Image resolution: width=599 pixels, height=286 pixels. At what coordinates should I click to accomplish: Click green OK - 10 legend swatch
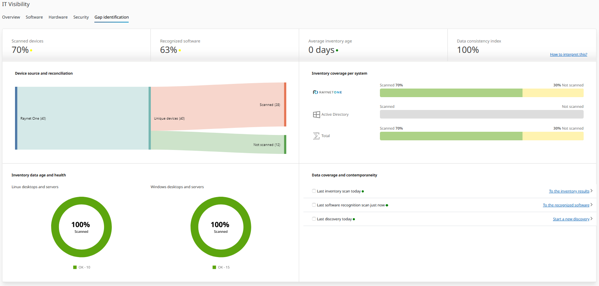(75, 267)
